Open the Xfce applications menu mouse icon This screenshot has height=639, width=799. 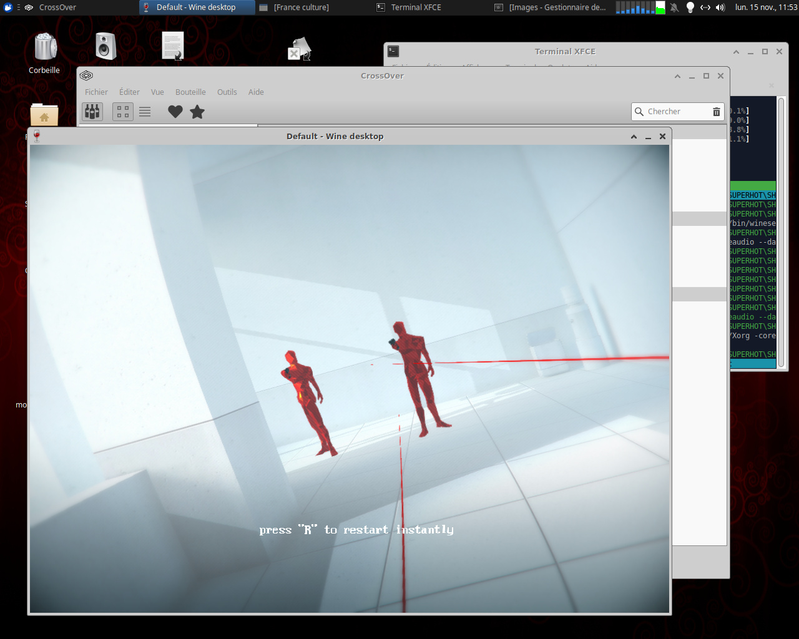(8, 7)
